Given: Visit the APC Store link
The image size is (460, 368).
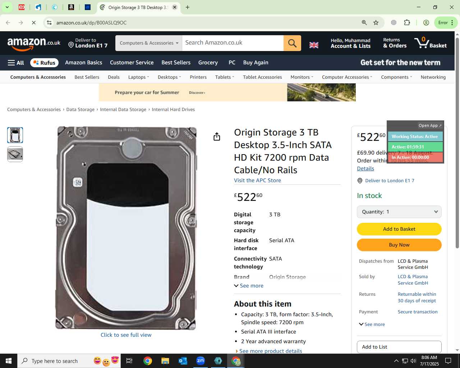Looking at the screenshot, I should [x=257, y=180].
